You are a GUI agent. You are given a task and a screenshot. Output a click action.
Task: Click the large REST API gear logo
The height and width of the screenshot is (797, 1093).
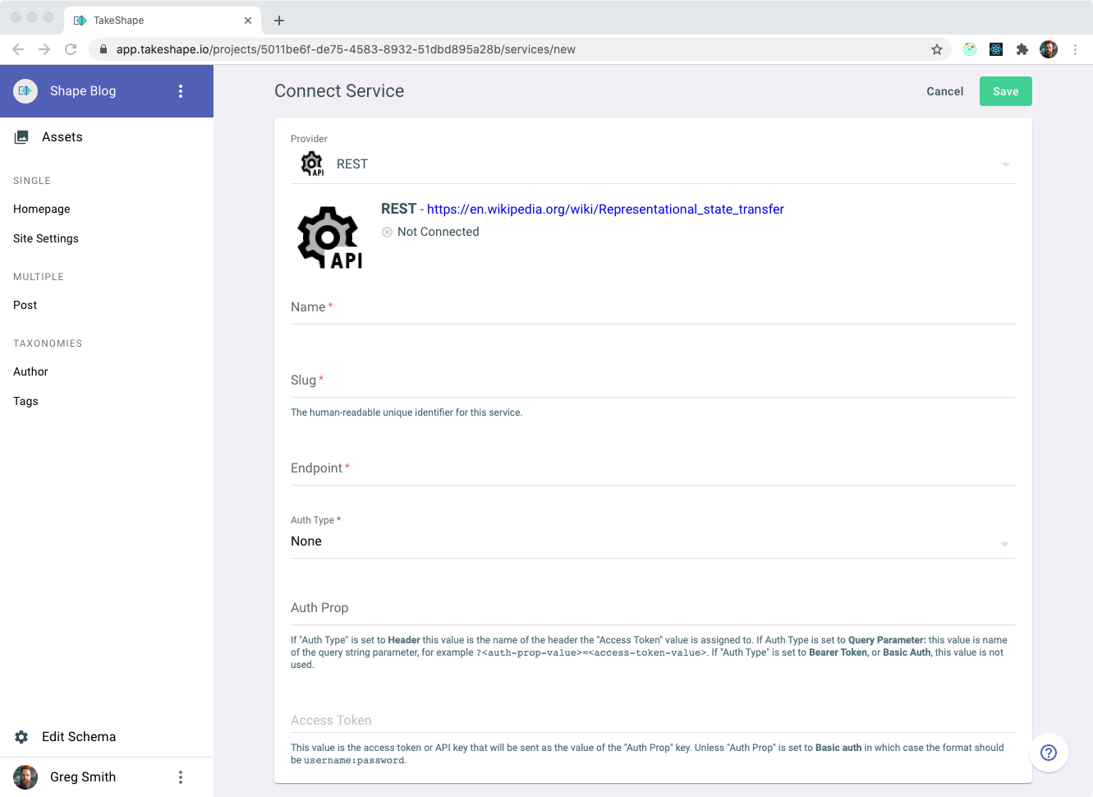tap(329, 237)
